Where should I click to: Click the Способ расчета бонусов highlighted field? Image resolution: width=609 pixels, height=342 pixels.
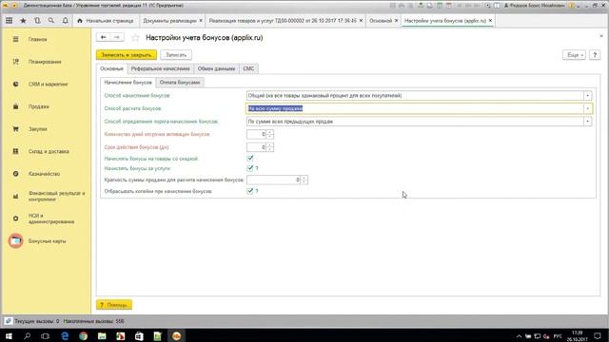415,108
